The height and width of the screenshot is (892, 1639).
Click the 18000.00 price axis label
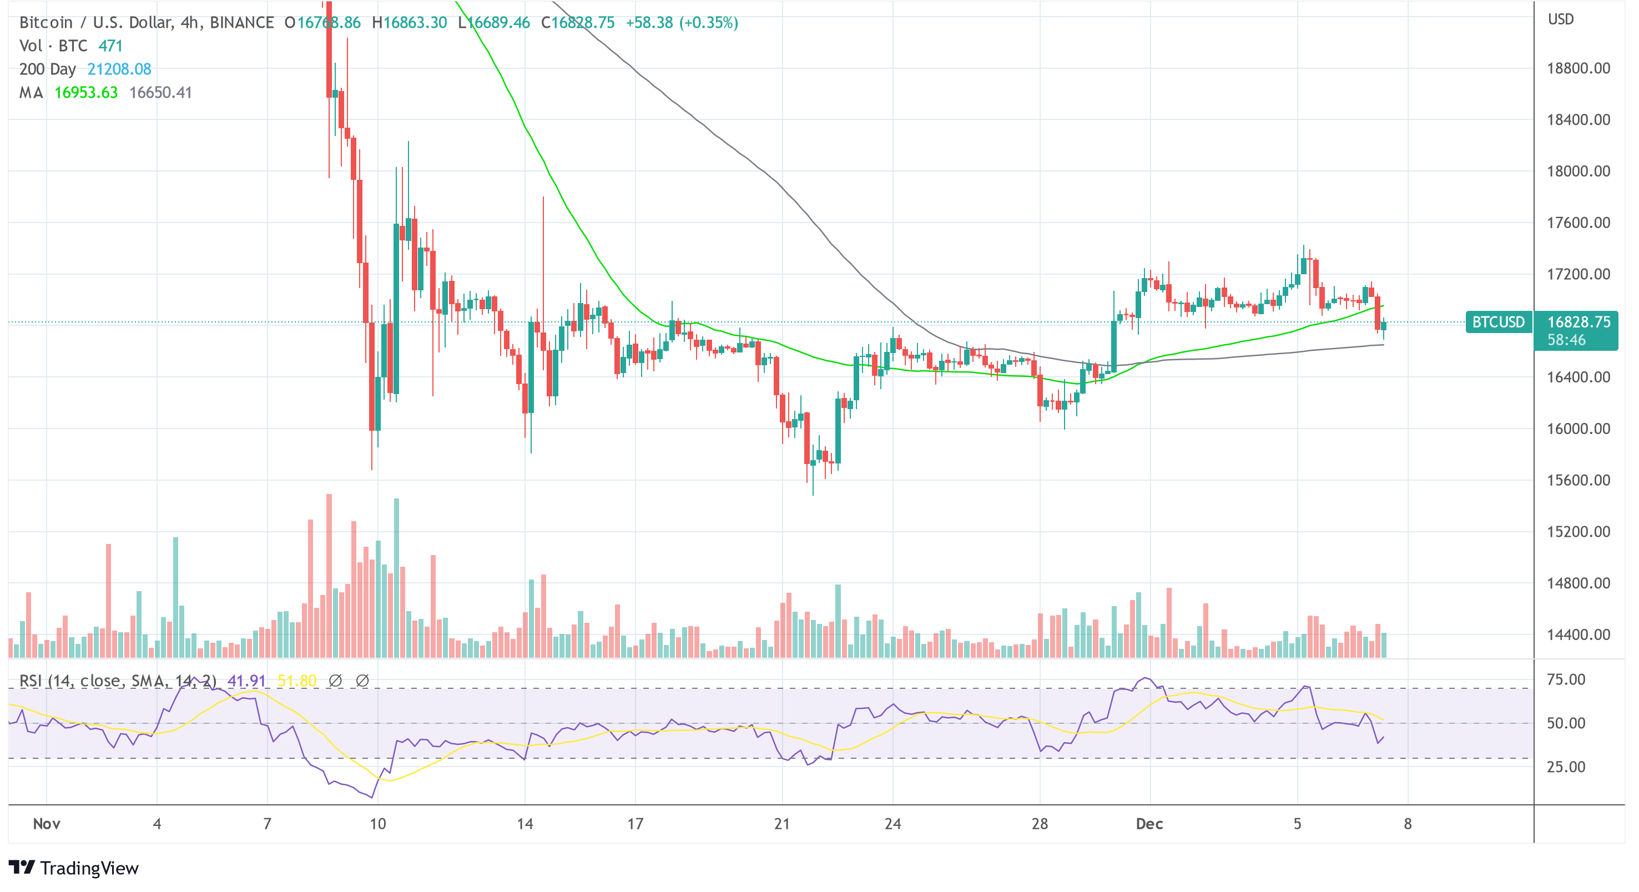coord(1579,172)
